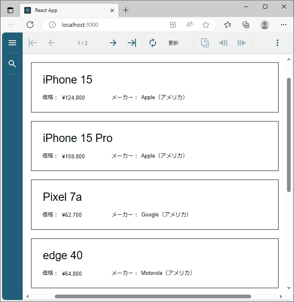Click the page number field 1 / 2
The width and height of the screenshot is (294, 302).
pos(82,43)
